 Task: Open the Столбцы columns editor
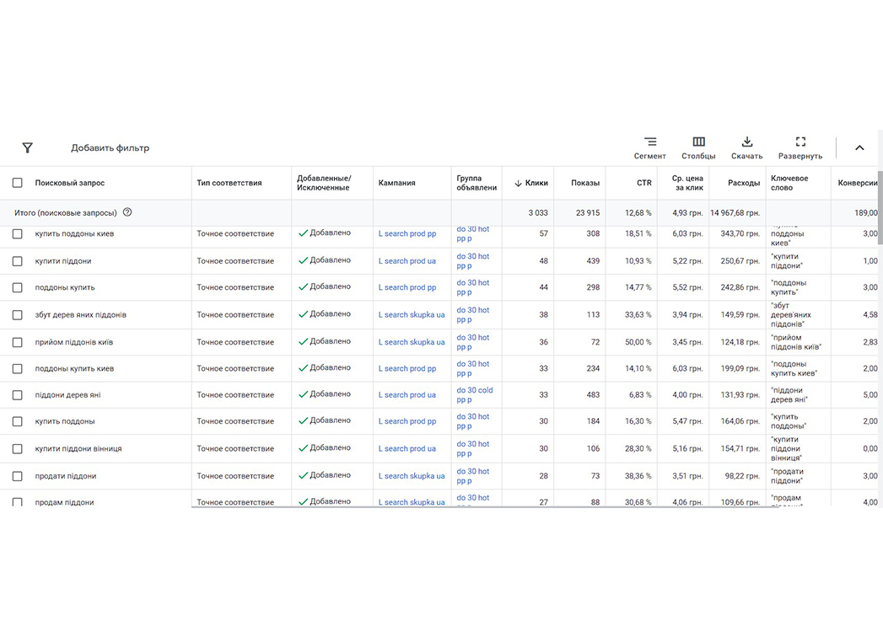pyautogui.click(x=698, y=148)
